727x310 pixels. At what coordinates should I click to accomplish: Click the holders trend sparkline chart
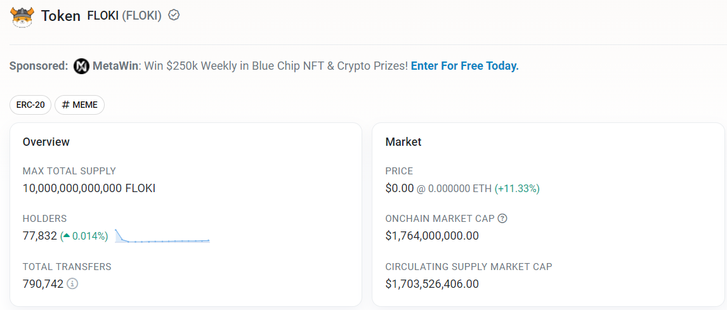(x=162, y=237)
